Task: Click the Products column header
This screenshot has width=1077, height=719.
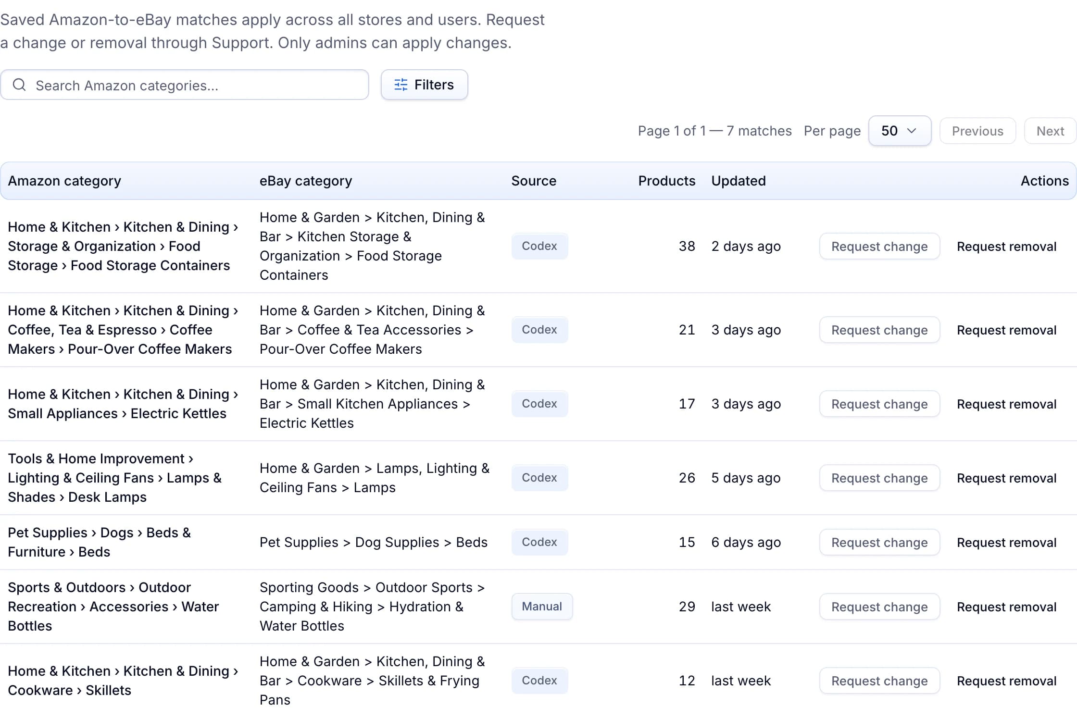Action: click(x=666, y=181)
